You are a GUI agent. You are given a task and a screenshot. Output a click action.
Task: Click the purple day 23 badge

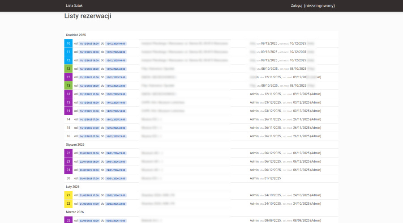(69, 161)
